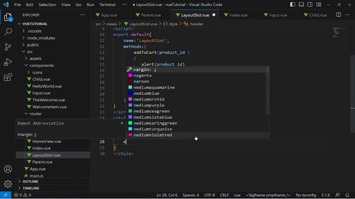Open HelloWorld.vue in explorer
The height and width of the screenshot is (199, 355).
[x=53, y=86]
